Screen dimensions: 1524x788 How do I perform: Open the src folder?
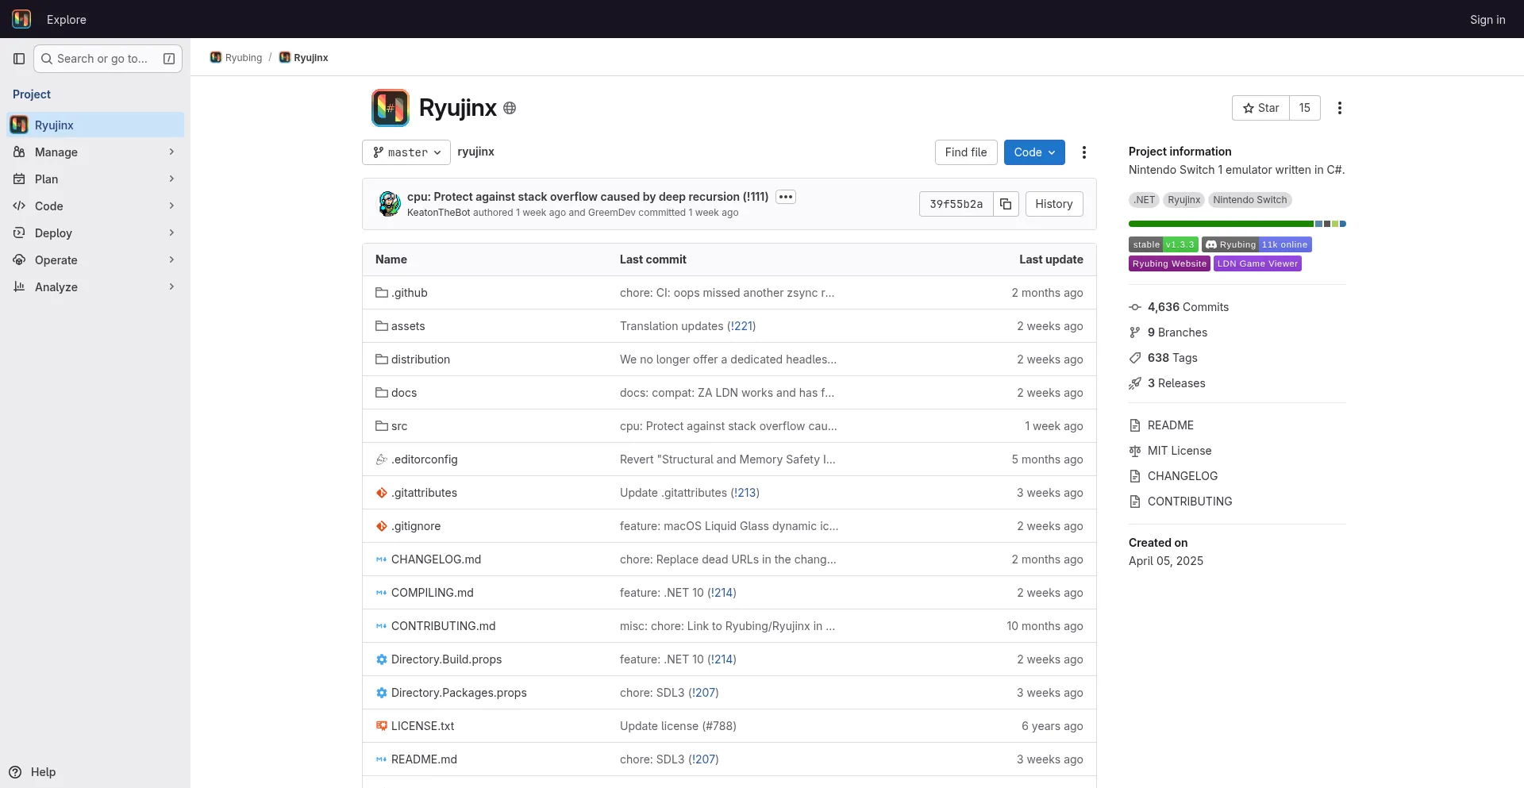coord(398,426)
